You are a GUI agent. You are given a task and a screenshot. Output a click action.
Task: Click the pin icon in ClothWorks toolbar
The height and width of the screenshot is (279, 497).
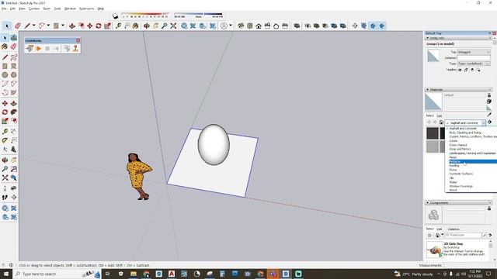75,48
